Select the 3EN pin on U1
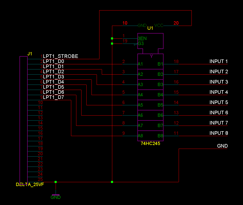 pos(142,38)
